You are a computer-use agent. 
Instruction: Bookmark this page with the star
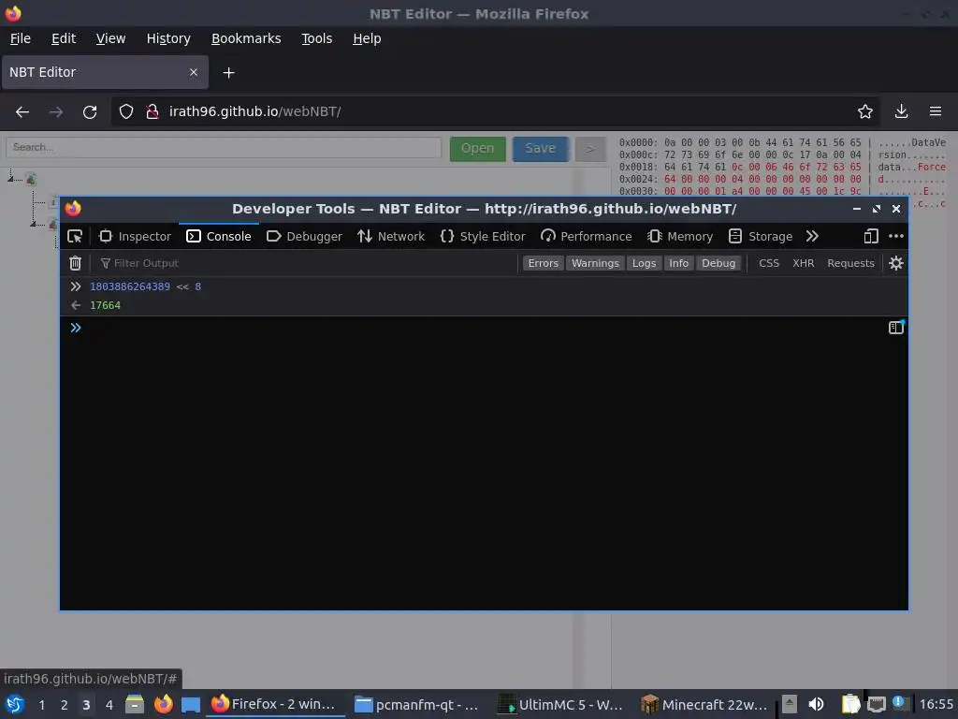[x=865, y=112]
